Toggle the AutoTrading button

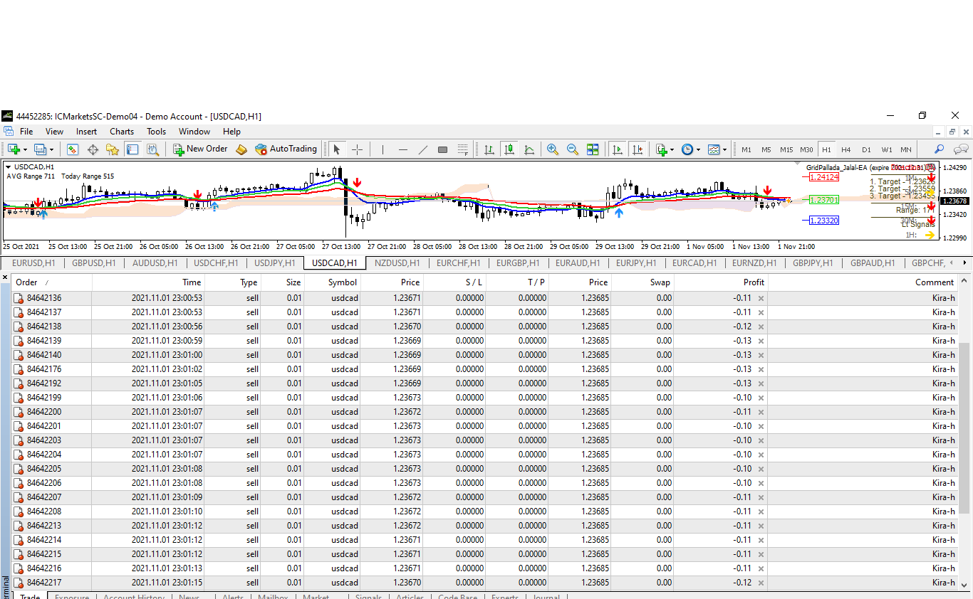tap(286, 149)
